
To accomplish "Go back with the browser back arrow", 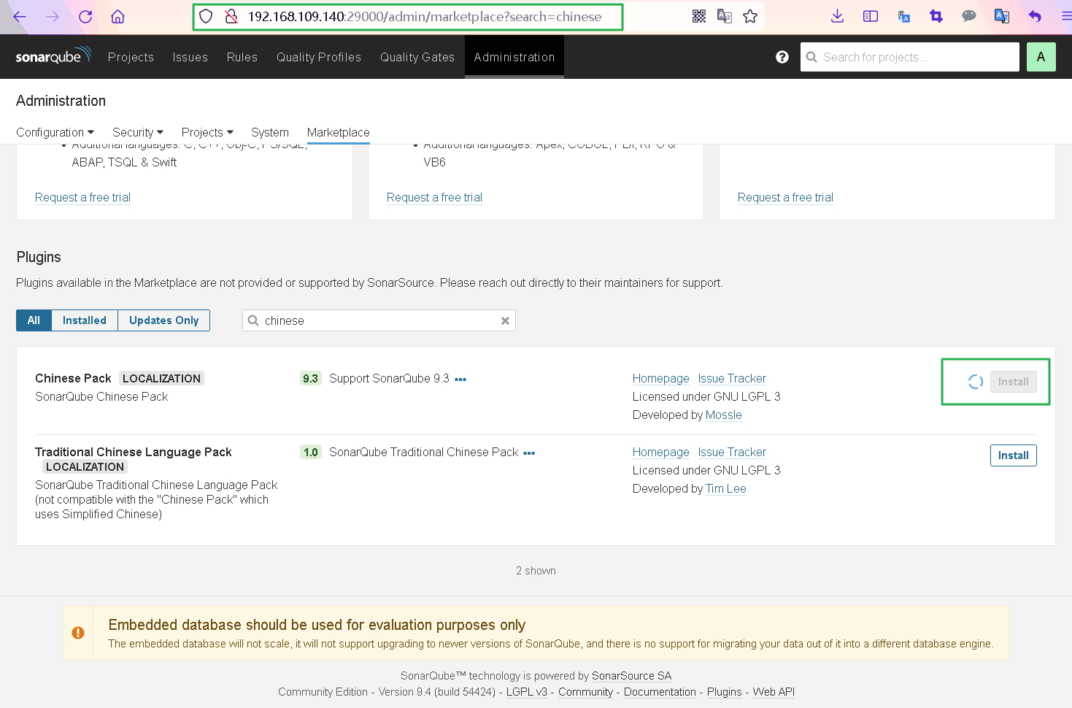I will pyautogui.click(x=20, y=16).
